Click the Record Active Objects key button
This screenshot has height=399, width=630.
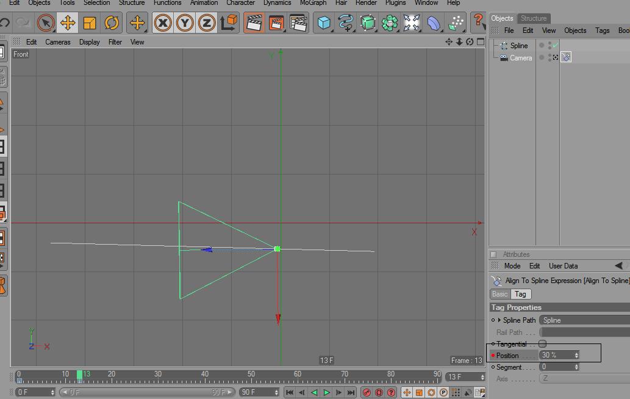tap(367, 392)
